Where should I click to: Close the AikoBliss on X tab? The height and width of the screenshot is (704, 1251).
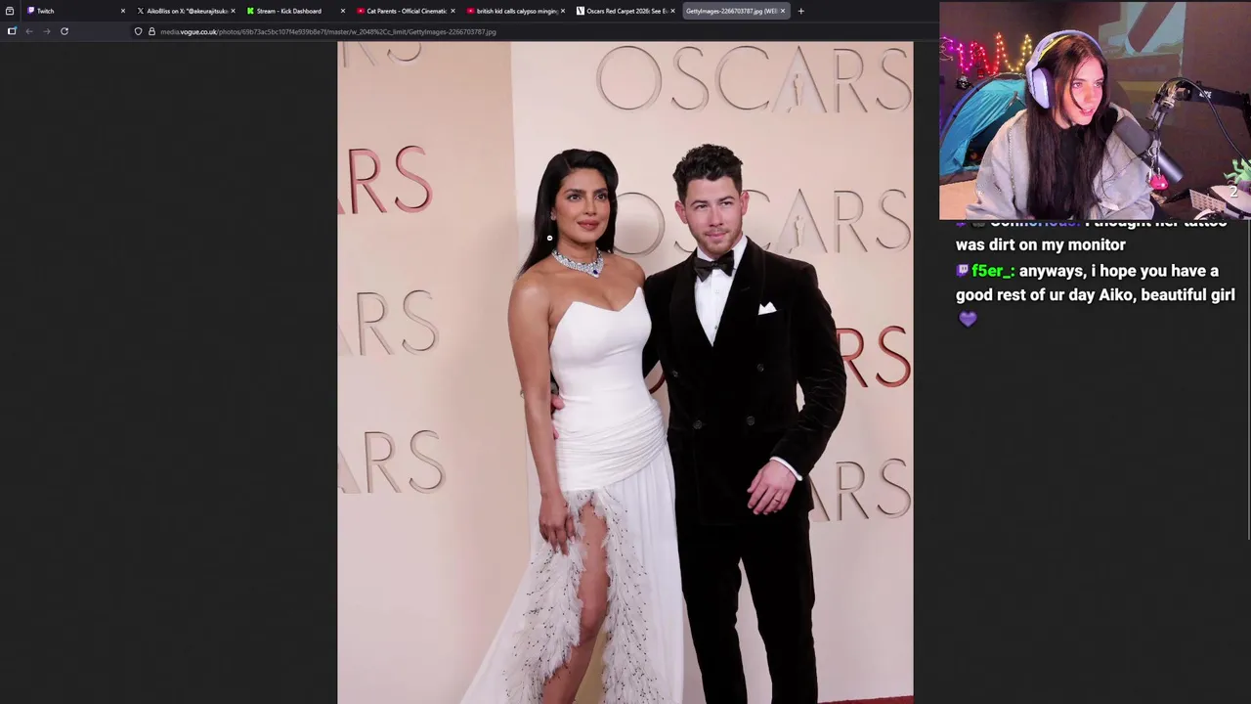coord(233,11)
